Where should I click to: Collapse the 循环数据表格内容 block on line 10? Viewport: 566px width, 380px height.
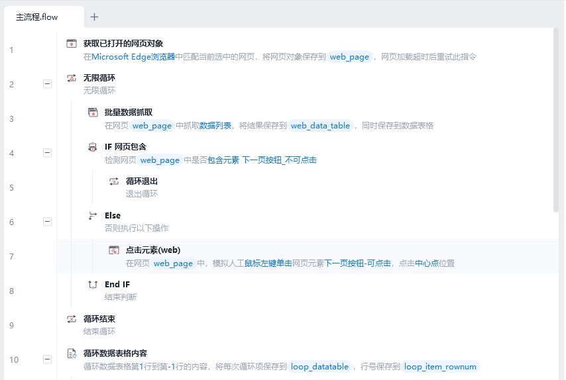(x=47, y=359)
